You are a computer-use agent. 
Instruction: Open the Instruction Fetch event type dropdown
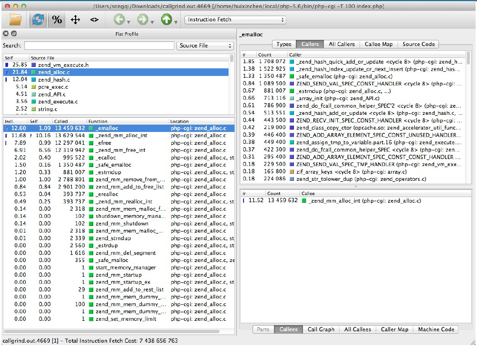(x=235, y=20)
